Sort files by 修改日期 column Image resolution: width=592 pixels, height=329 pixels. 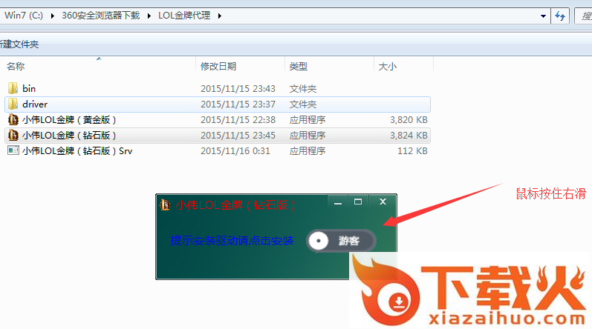coord(218,67)
